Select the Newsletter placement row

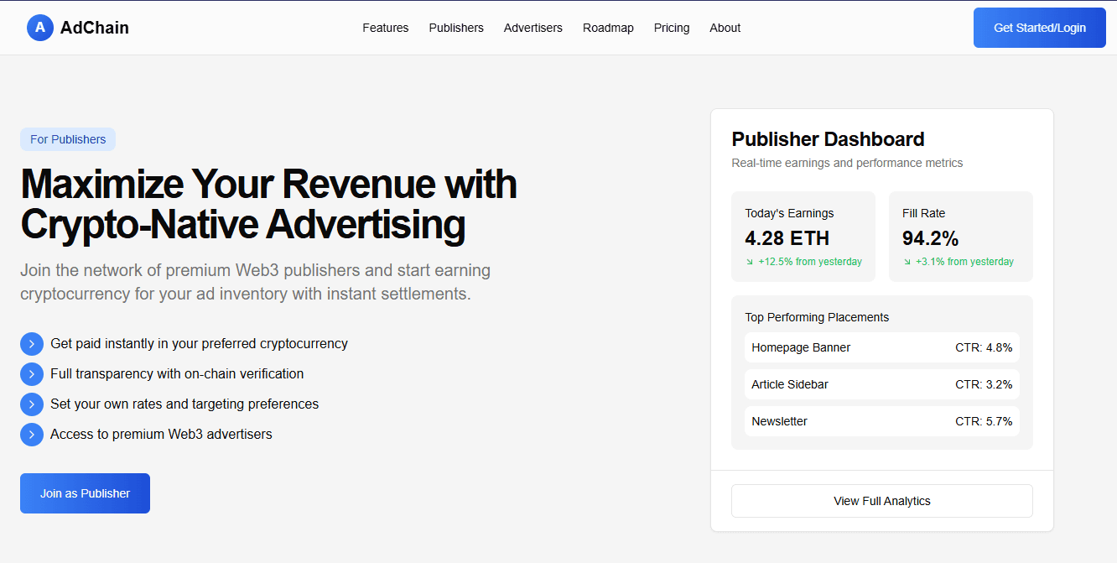pos(881,421)
